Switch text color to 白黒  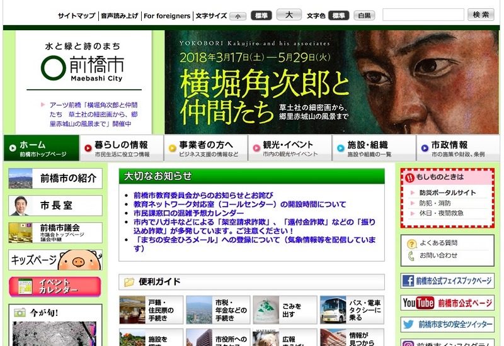pos(364,16)
